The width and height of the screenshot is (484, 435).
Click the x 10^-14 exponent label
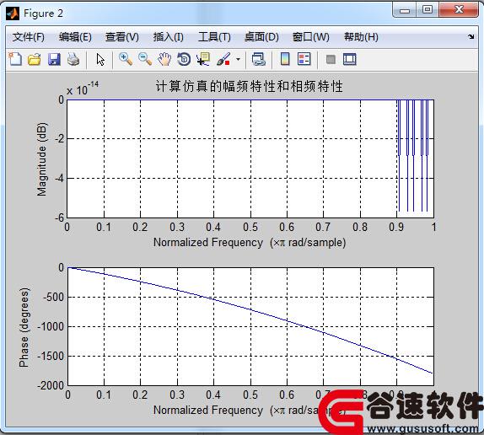83,89
